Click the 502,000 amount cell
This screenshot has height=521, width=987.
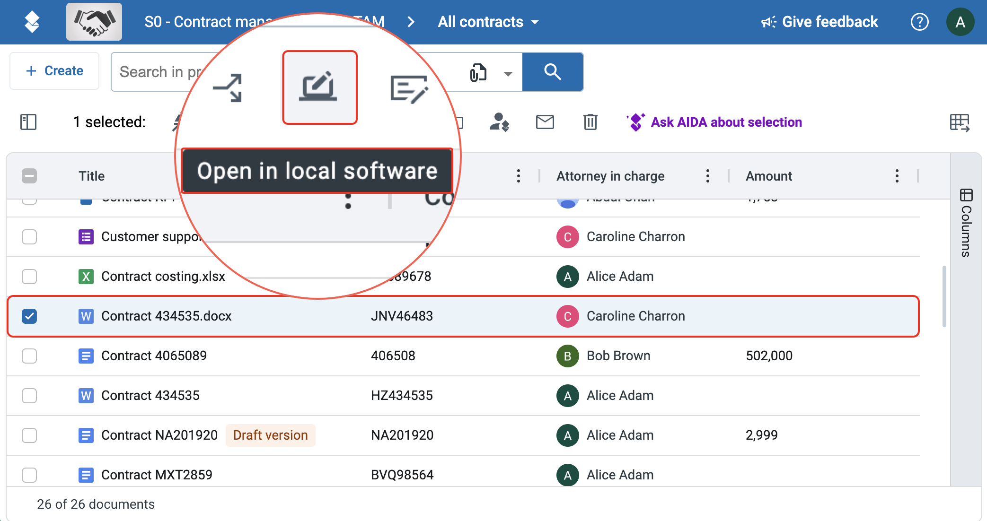click(x=769, y=356)
